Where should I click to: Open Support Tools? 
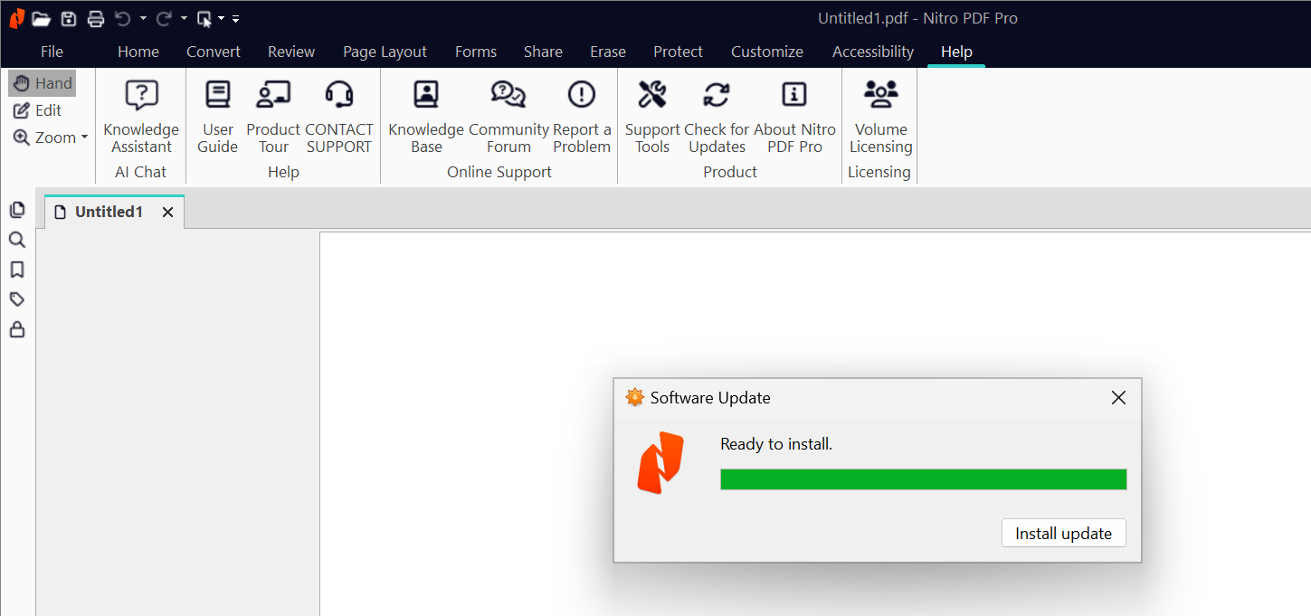pos(651,95)
